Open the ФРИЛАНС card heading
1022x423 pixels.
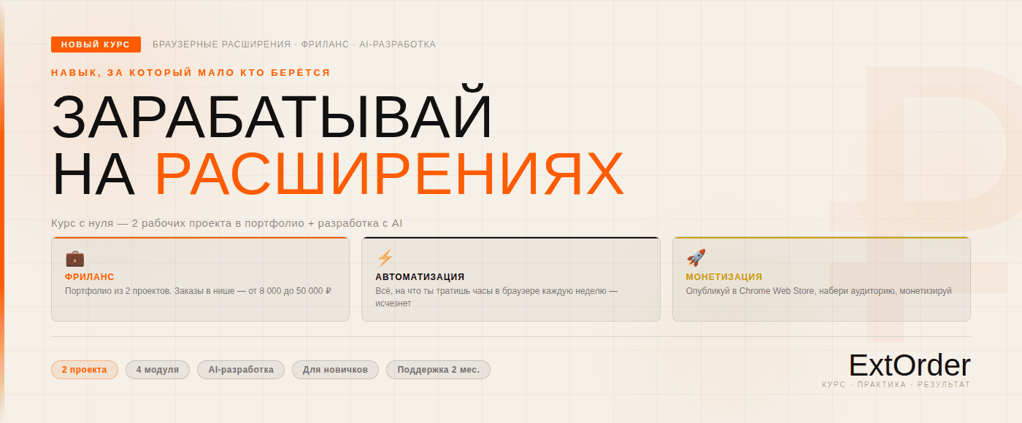point(90,277)
